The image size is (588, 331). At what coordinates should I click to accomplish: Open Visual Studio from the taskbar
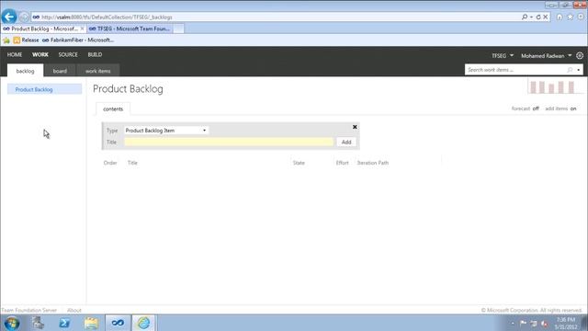tap(118, 323)
